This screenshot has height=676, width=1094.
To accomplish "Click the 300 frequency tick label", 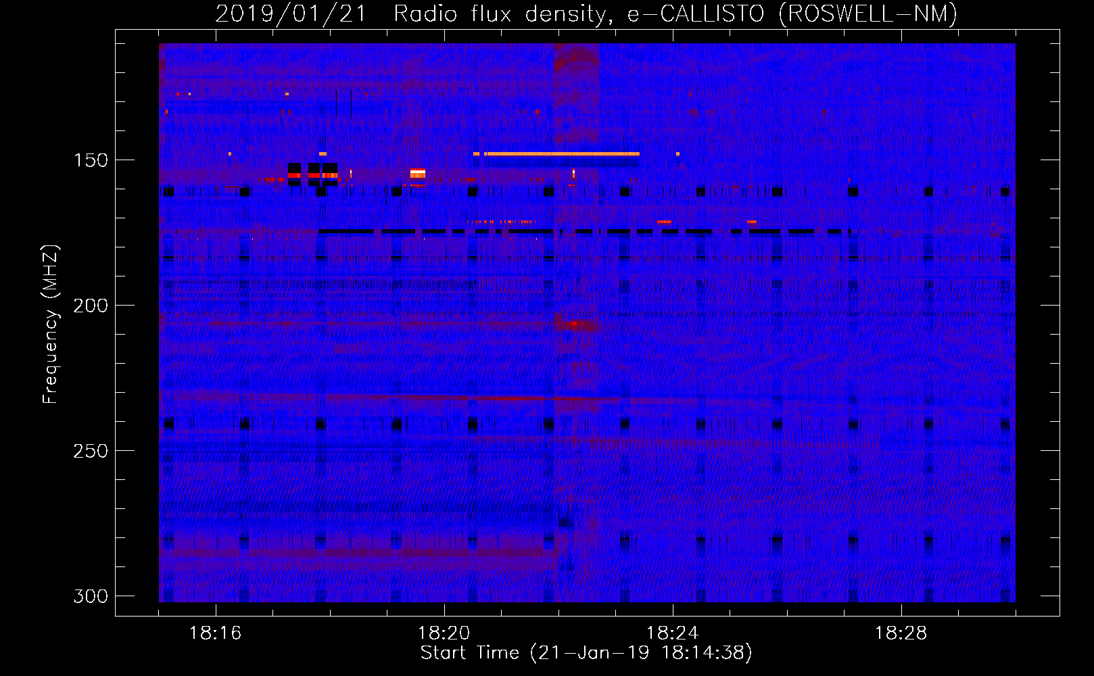I will pos(91,596).
